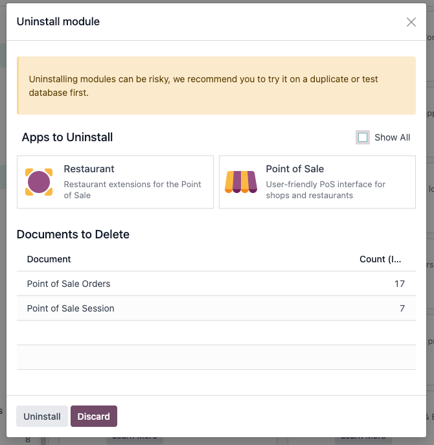Click the count value 17

(399, 284)
